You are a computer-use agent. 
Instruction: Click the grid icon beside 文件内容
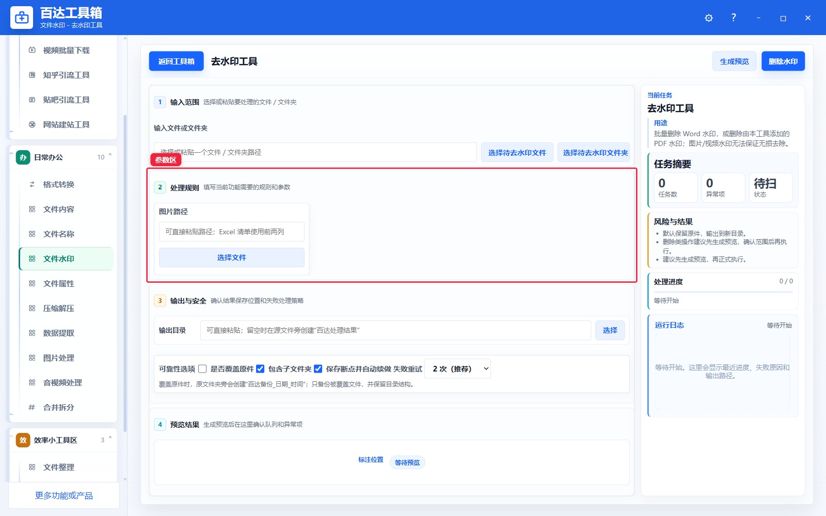[x=32, y=209]
